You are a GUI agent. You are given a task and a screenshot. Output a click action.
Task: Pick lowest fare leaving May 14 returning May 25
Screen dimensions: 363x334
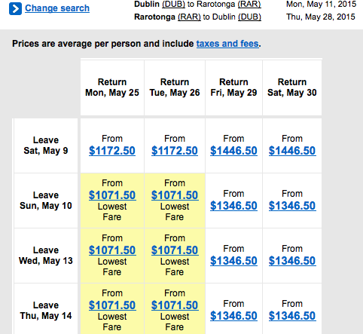tap(112, 305)
